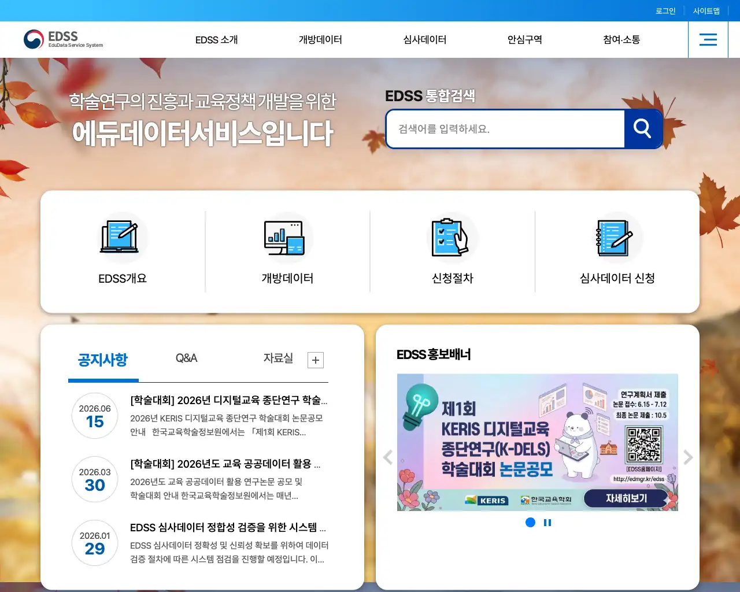The width and height of the screenshot is (740, 592).
Task: Click the KERIS logo on banner
Action: point(487,501)
